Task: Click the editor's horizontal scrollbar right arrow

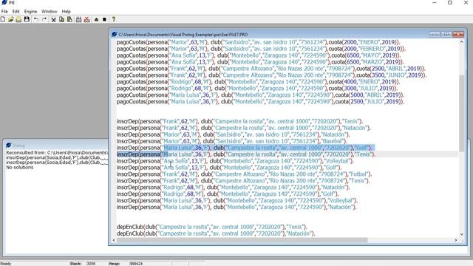Action: [x=456, y=240]
